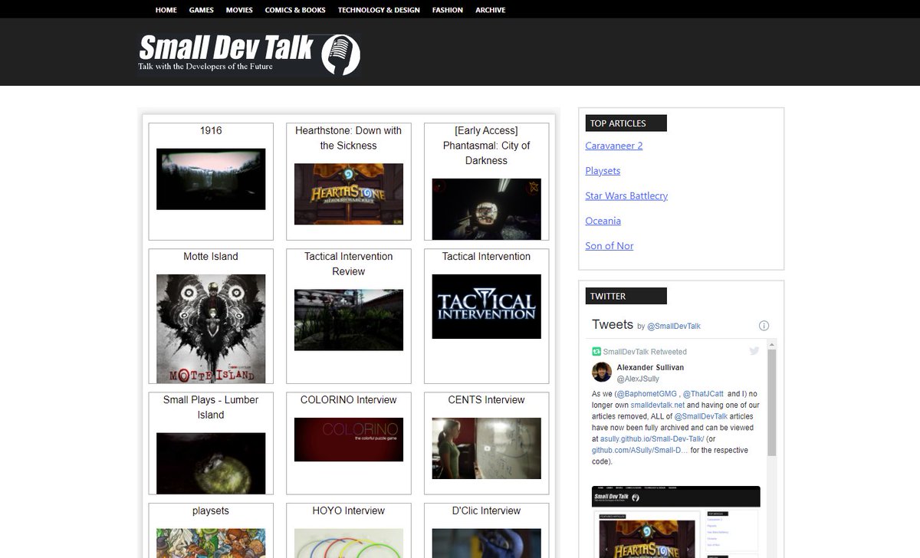Screen dimensions: 920x558
Task: Click the D'Clic Interview title
Action: (487, 510)
